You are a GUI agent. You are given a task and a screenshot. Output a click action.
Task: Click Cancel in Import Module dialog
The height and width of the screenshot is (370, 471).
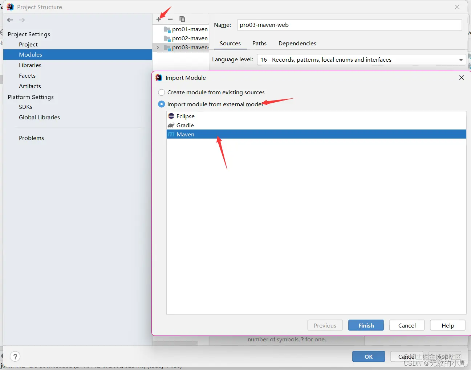click(x=407, y=325)
